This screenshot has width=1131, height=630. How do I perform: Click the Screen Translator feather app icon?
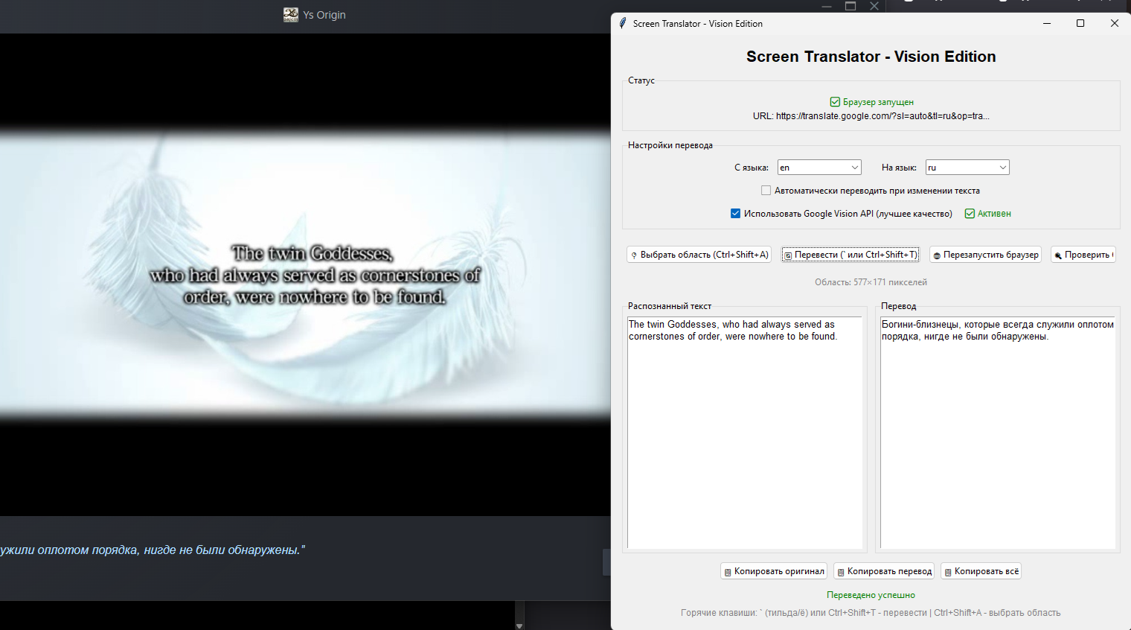[623, 23]
